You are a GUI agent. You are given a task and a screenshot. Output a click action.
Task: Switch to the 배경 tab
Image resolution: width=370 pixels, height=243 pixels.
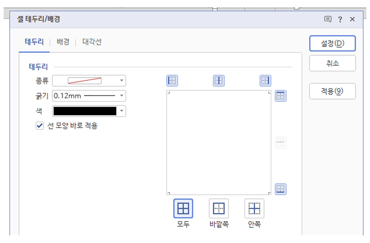coord(63,42)
